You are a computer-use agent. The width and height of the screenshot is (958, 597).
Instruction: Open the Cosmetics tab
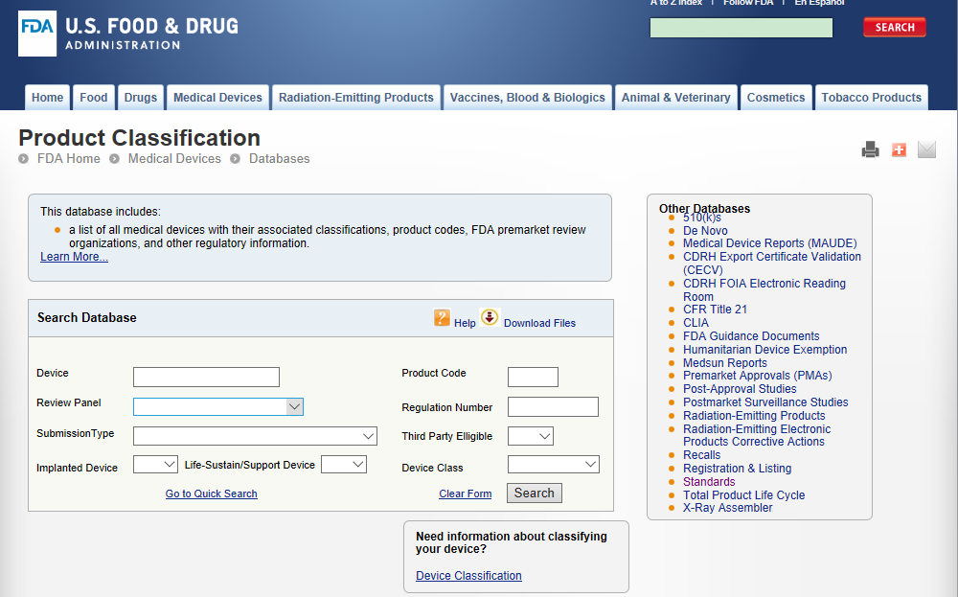tap(776, 98)
